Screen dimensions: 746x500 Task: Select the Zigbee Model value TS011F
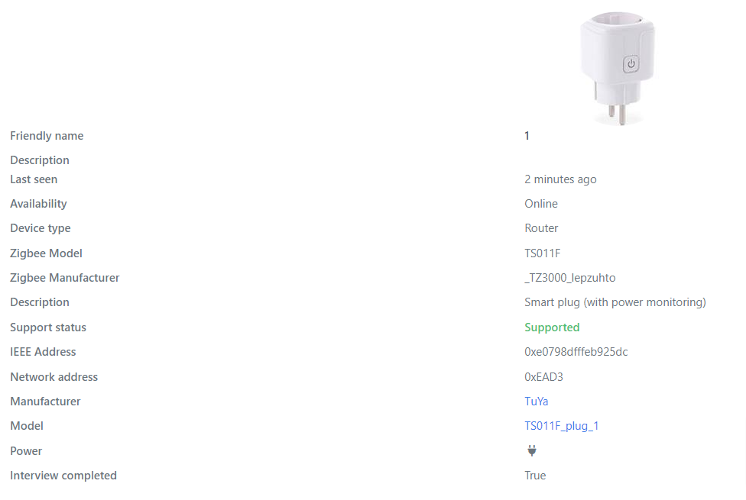pyautogui.click(x=543, y=253)
